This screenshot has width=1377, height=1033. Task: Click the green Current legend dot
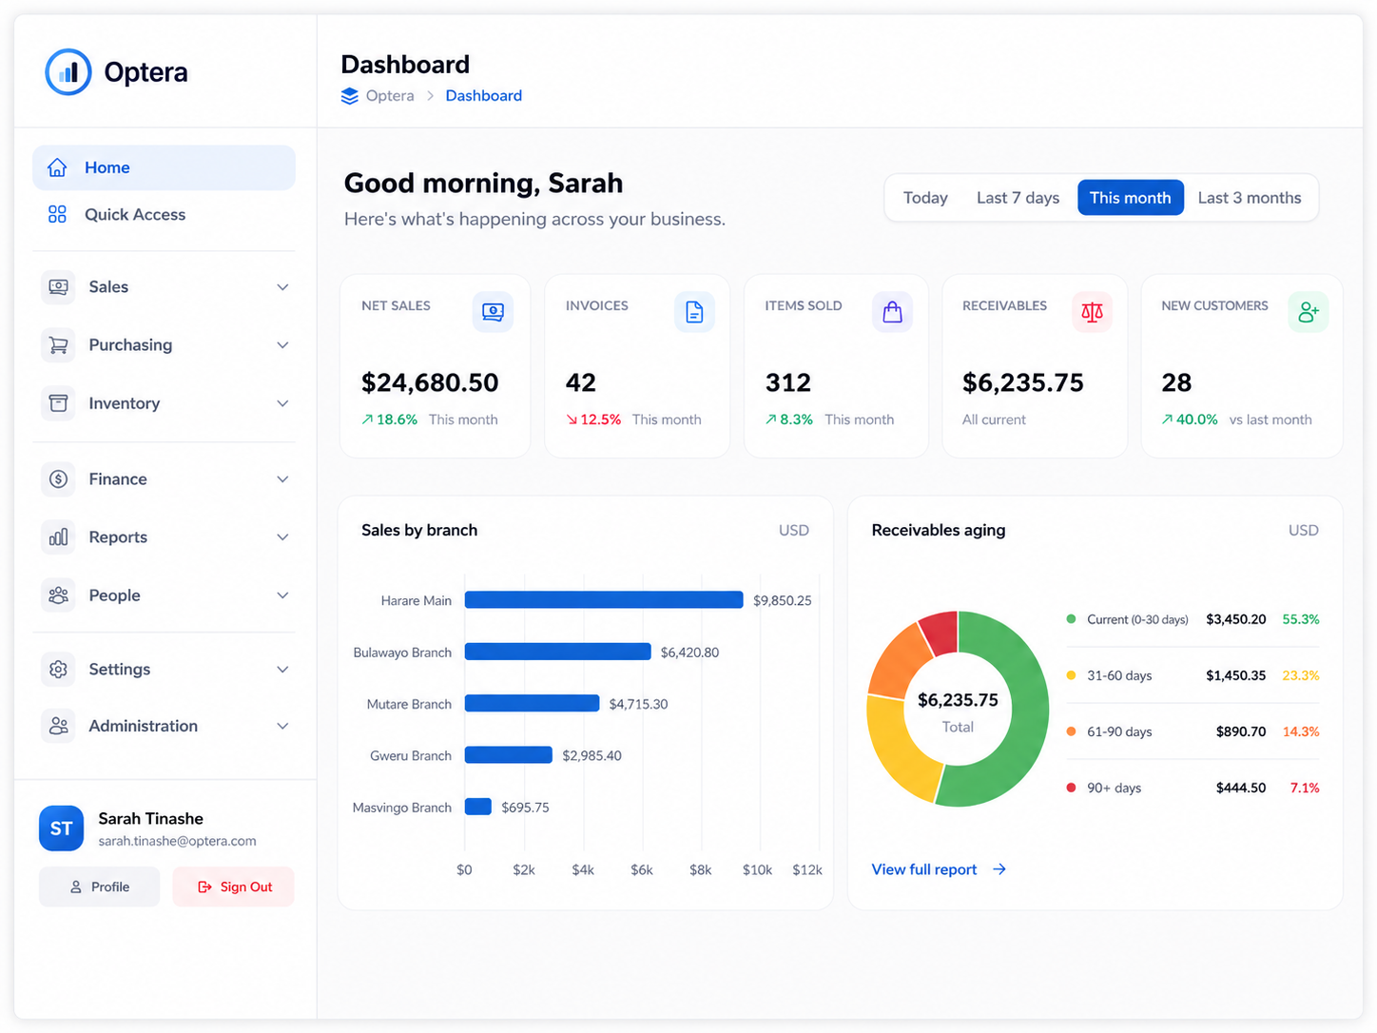1071,619
